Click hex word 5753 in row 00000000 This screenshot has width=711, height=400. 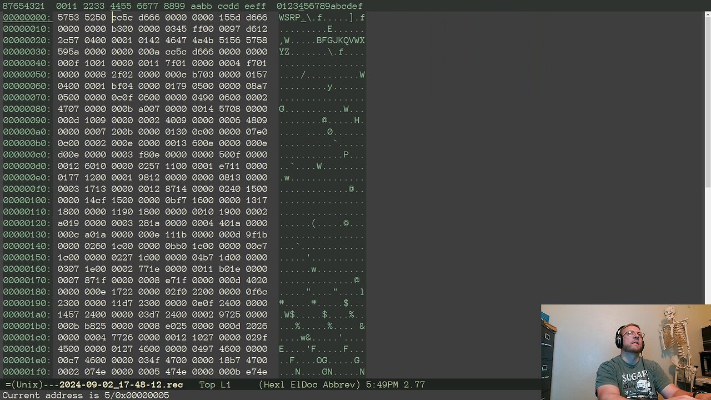pyautogui.click(x=68, y=18)
